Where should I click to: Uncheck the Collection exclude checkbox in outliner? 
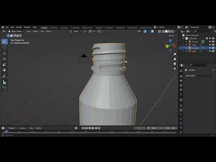tap(207, 38)
